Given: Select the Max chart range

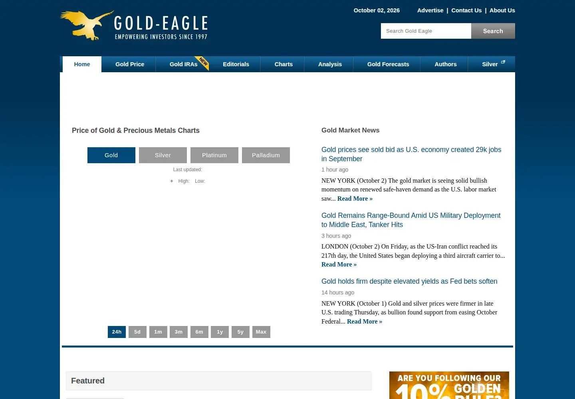Looking at the screenshot, I should [x=261, y=332].
